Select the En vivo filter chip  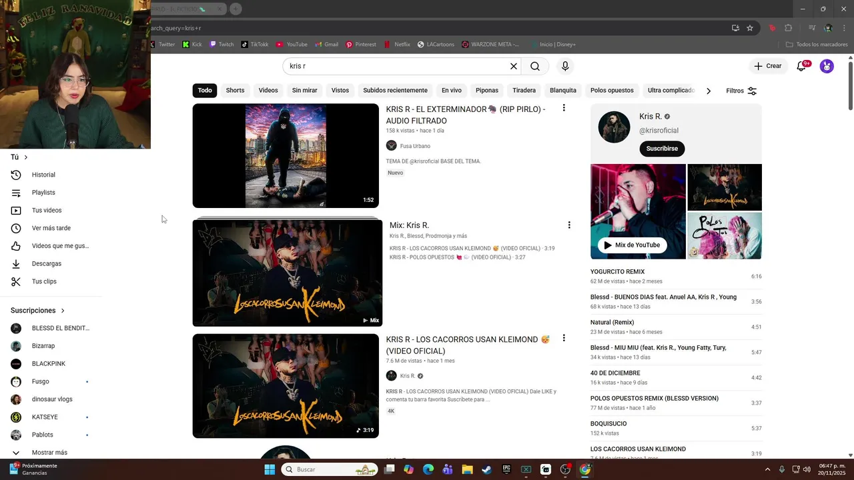click(452, 91)
